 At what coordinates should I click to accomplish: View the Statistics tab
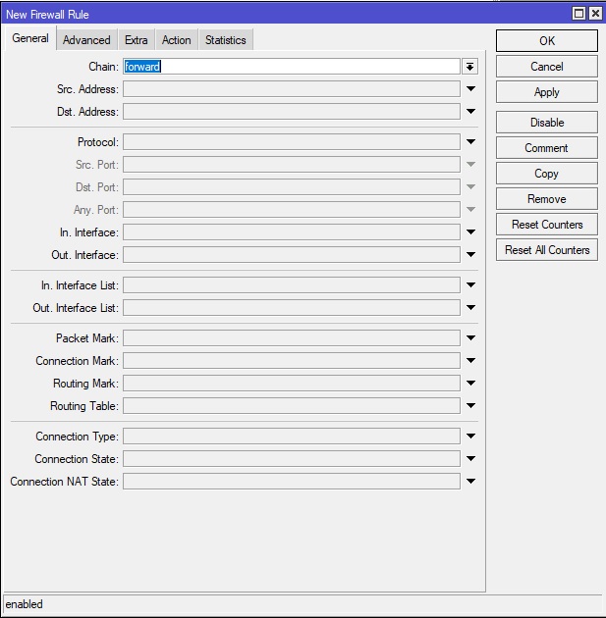point(226,40)
